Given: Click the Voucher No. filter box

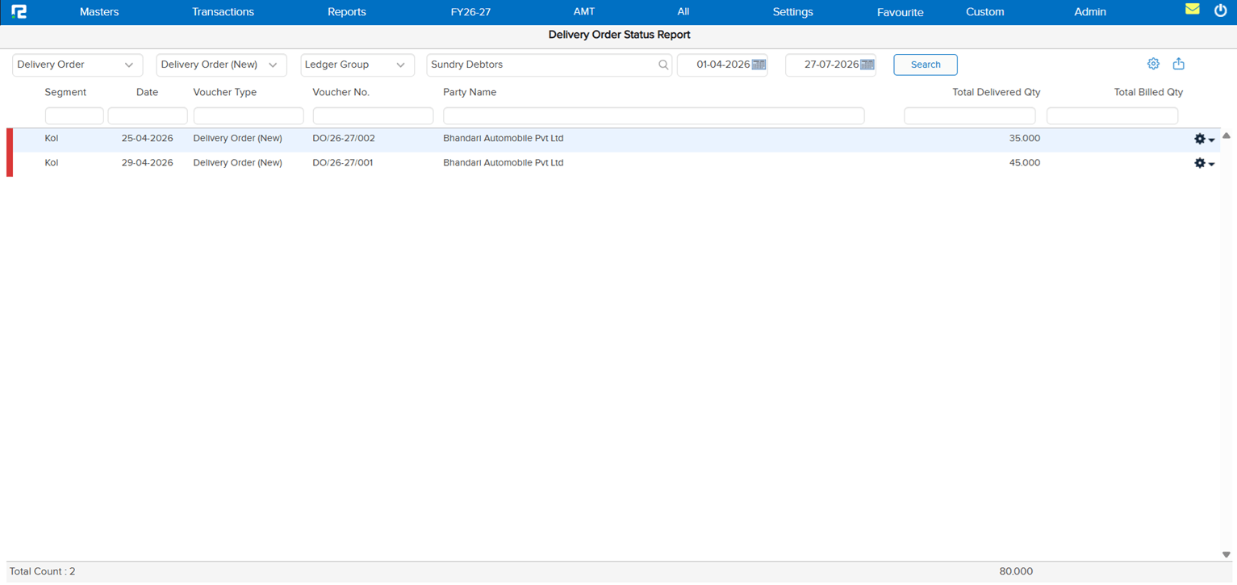Looking at the screenshot, I should pyautogui.click(x=373, y=116).
